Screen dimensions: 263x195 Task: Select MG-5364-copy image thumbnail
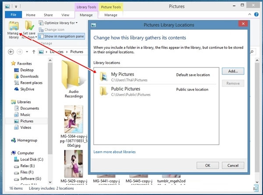[x=74, y=119]
